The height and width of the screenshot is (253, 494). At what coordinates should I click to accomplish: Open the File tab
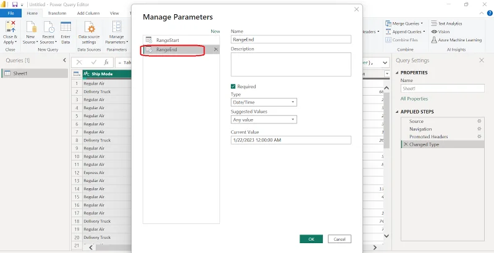point(10,13)
